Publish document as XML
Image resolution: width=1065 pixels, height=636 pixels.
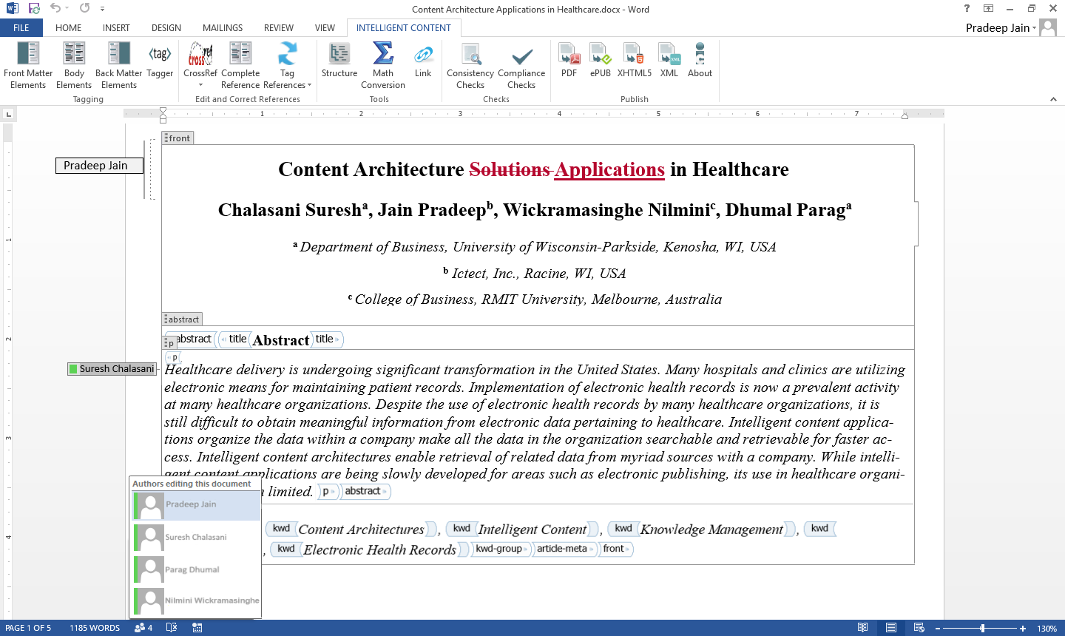669,61
